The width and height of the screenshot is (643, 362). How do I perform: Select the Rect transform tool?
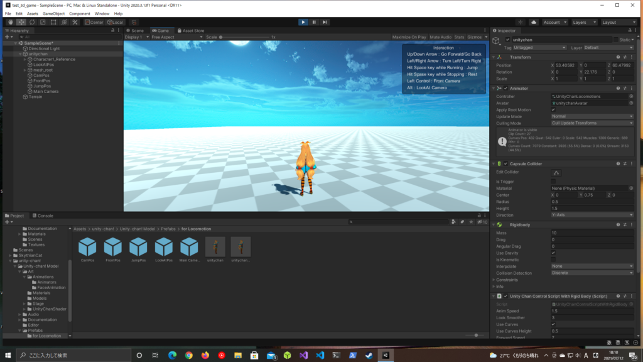click(54, 22)
